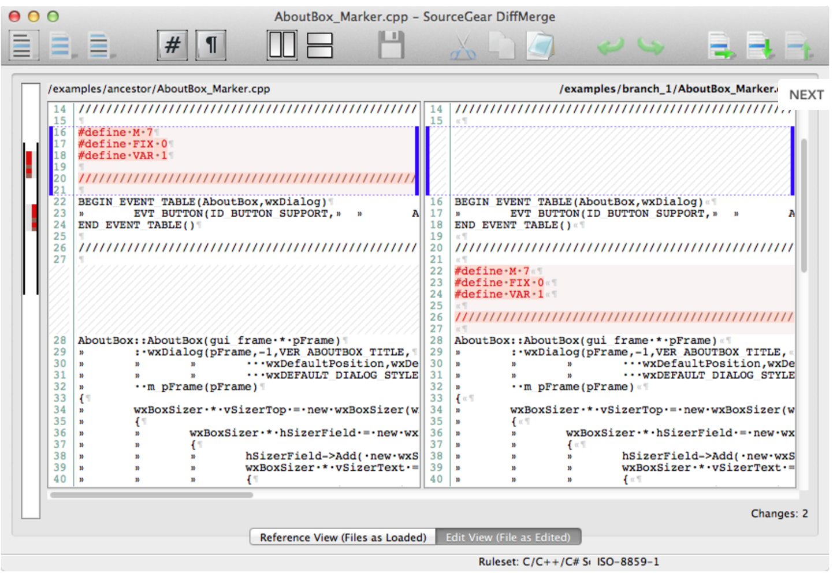Jump to previous change with up arrow
This screenshot has width=833, height=576.
[x=799, y=46]
